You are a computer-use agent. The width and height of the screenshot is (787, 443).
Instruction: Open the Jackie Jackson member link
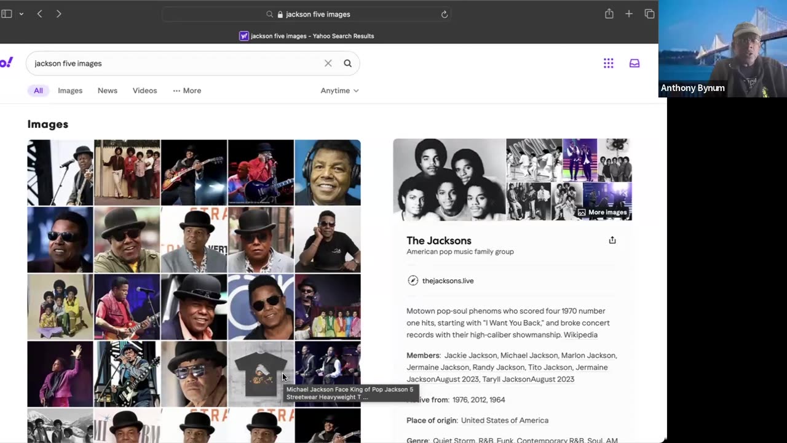470,355
